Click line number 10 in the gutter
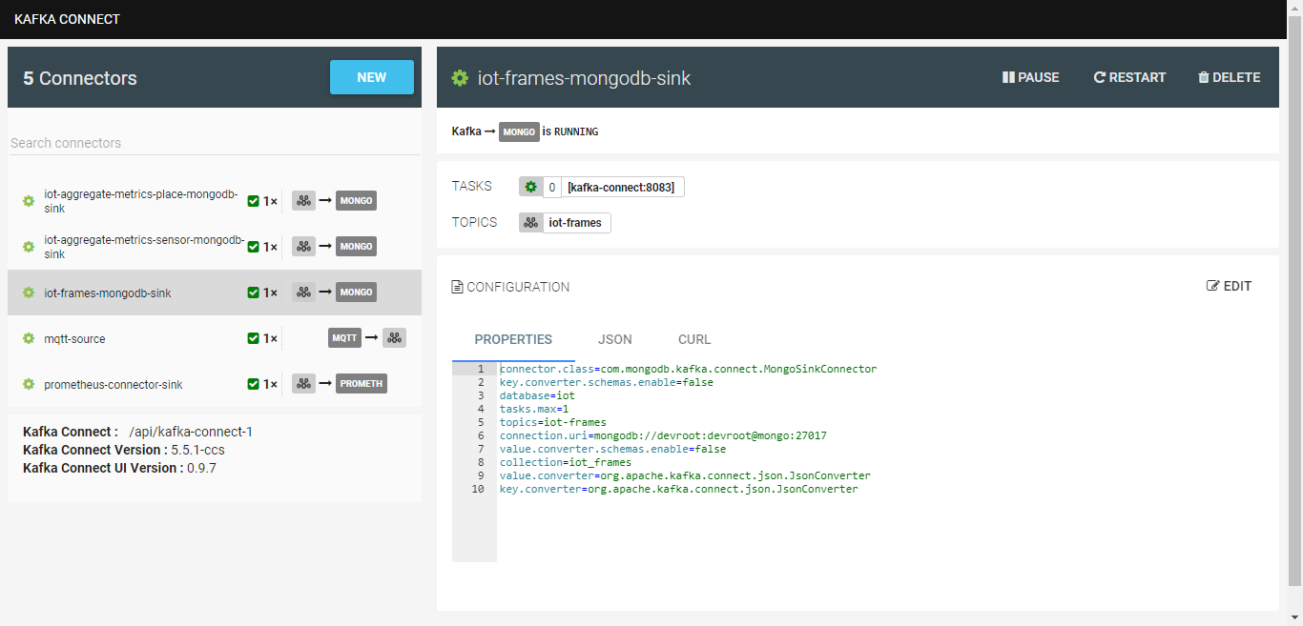This screenshot has width=1303, height=626. pyautogui.click(x=477, y=489)
